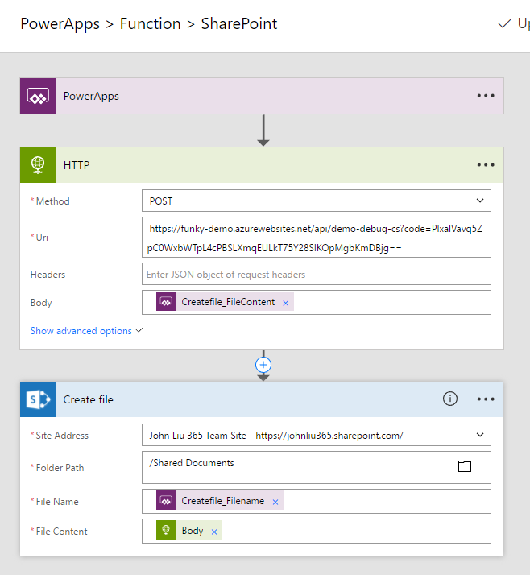Viewport: 530px width, 575px height.
Task: Insert a new step with plus button
Action: 263,365
